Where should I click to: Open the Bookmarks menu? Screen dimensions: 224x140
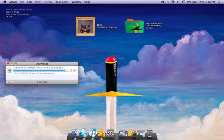pyautogui.click(x=62, y=2)
